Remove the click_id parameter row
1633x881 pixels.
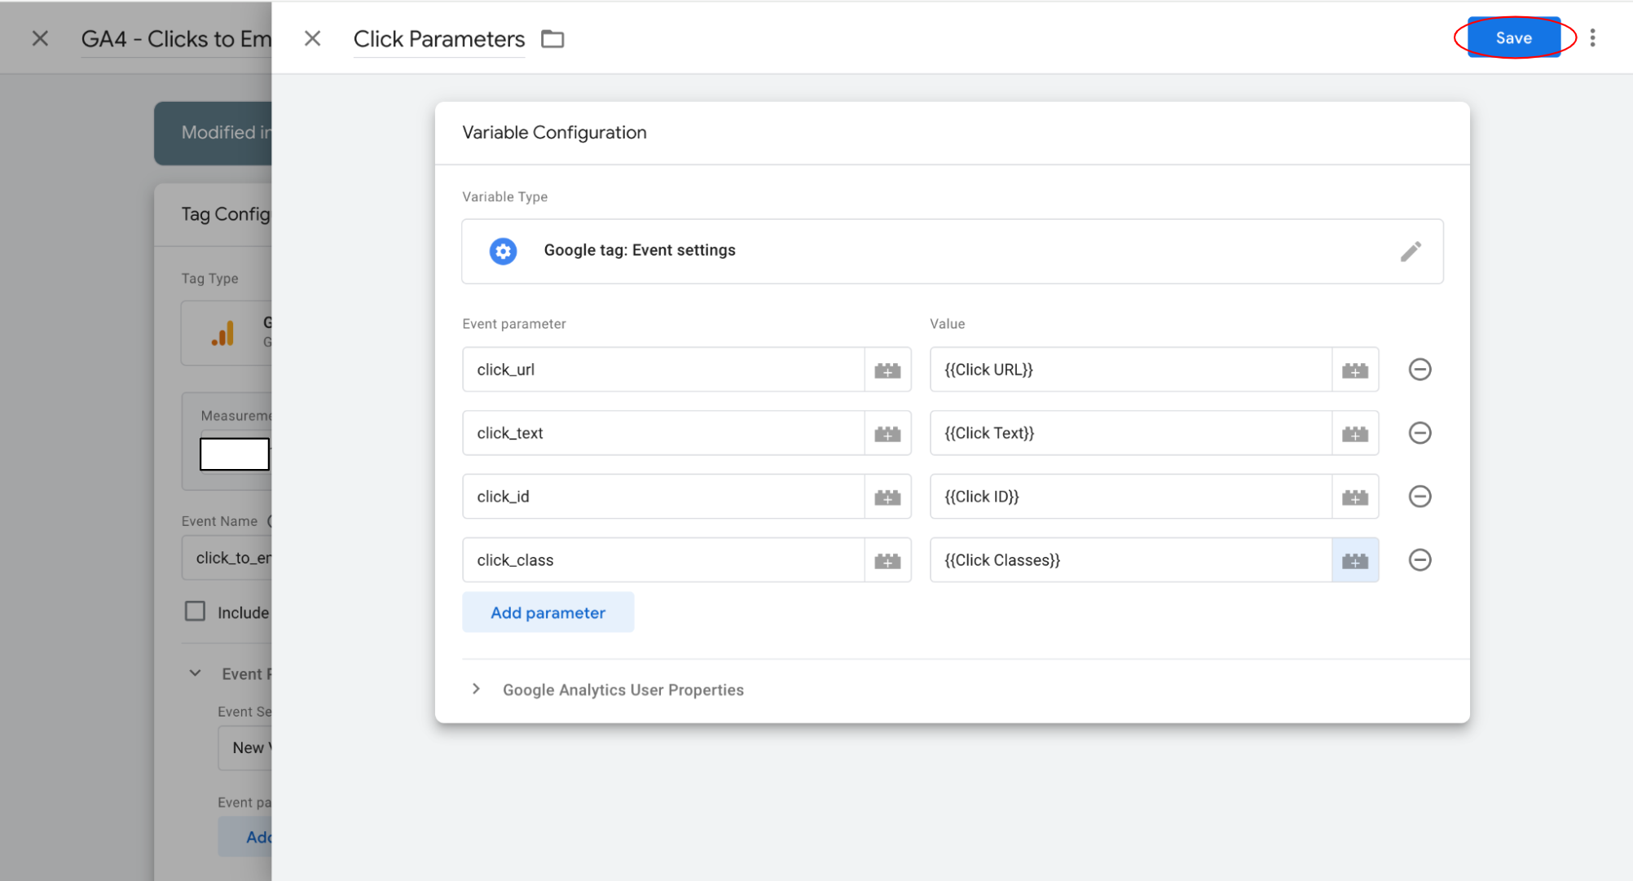1420,497
